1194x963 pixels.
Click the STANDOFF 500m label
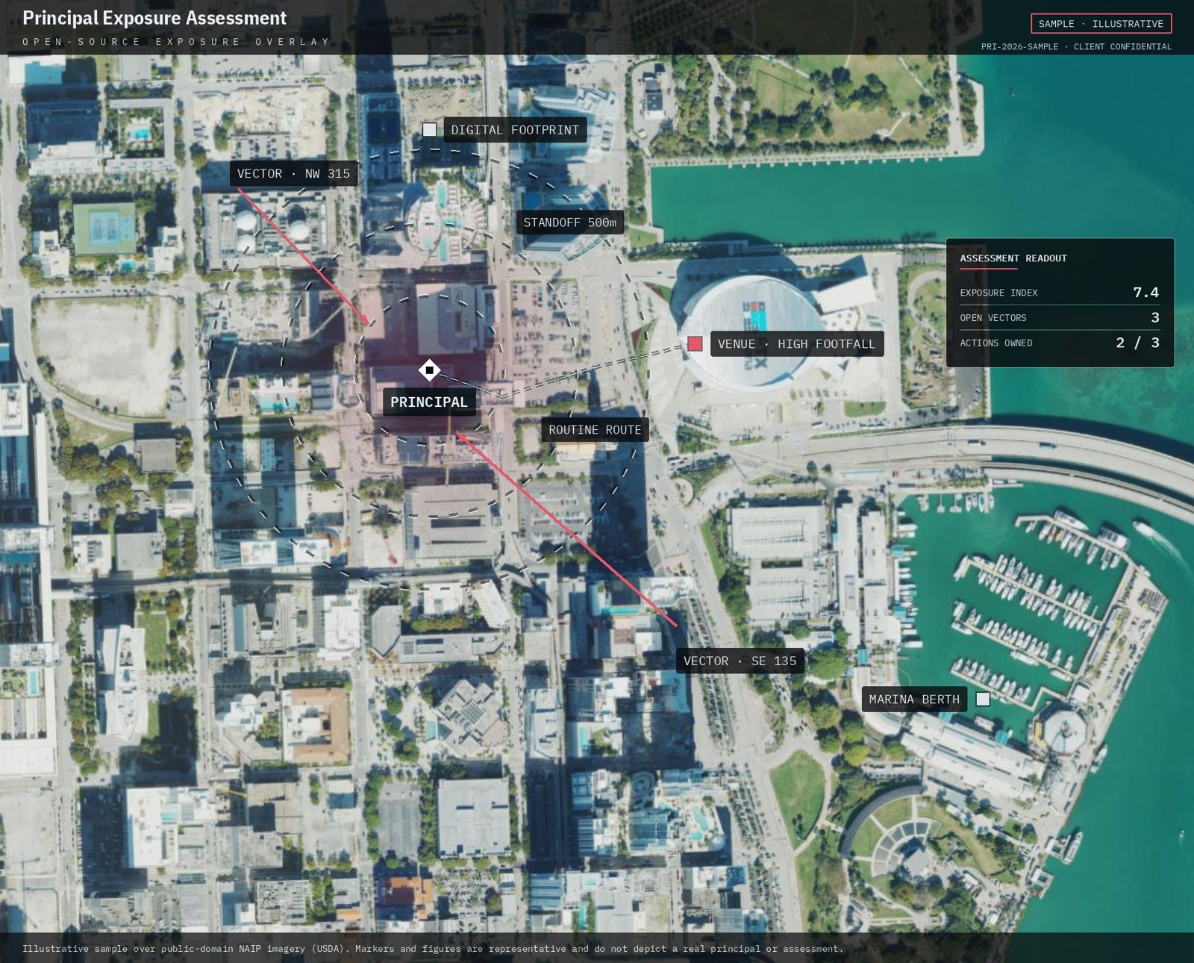point(570,222)
